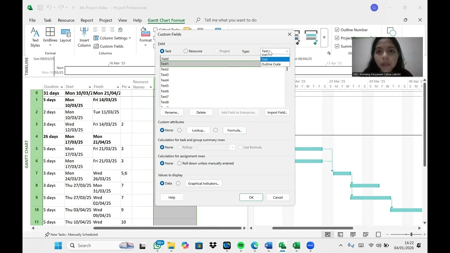Toggle the Outline Number checkbox
The image size is (450, 253).
coord(337,30)
